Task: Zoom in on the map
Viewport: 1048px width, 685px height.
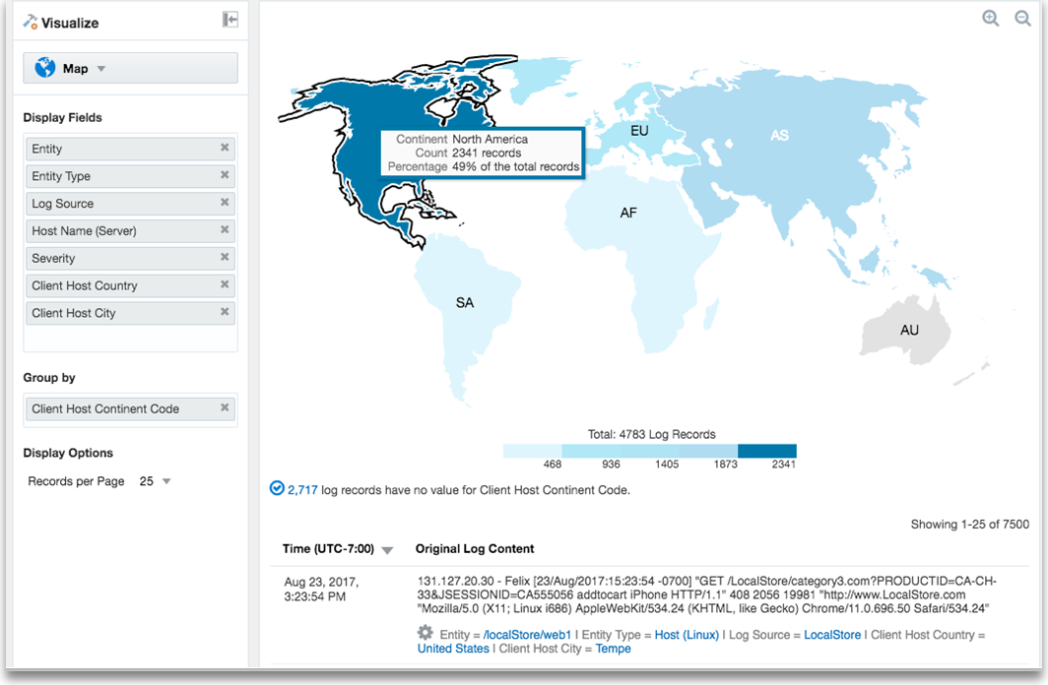Action: [991, 19]
